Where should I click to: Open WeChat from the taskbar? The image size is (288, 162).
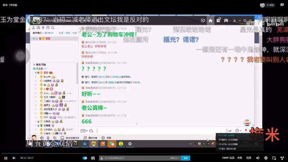tap(112, 144)
